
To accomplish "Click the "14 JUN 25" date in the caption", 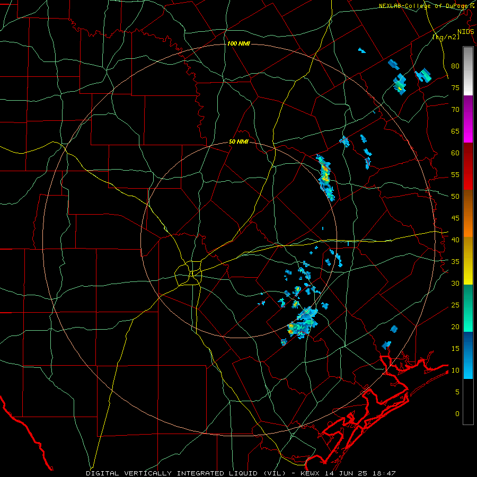I will coord(346,473).
